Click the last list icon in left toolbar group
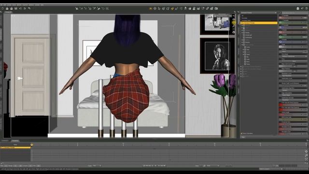The image size is (309, 174). pos(107,9)
